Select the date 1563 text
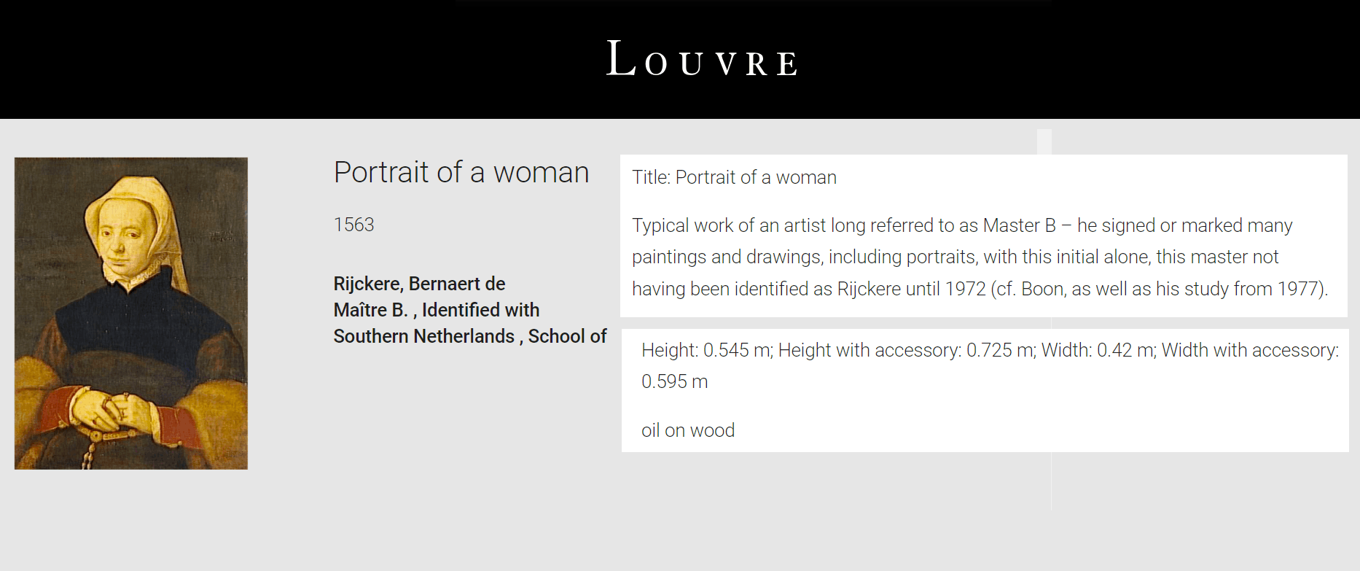 (353, 225)
